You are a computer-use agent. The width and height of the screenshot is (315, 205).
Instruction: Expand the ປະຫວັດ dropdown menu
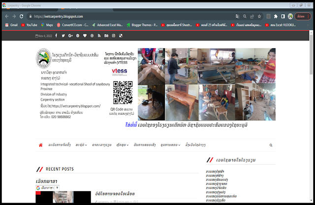coord(81,145)
